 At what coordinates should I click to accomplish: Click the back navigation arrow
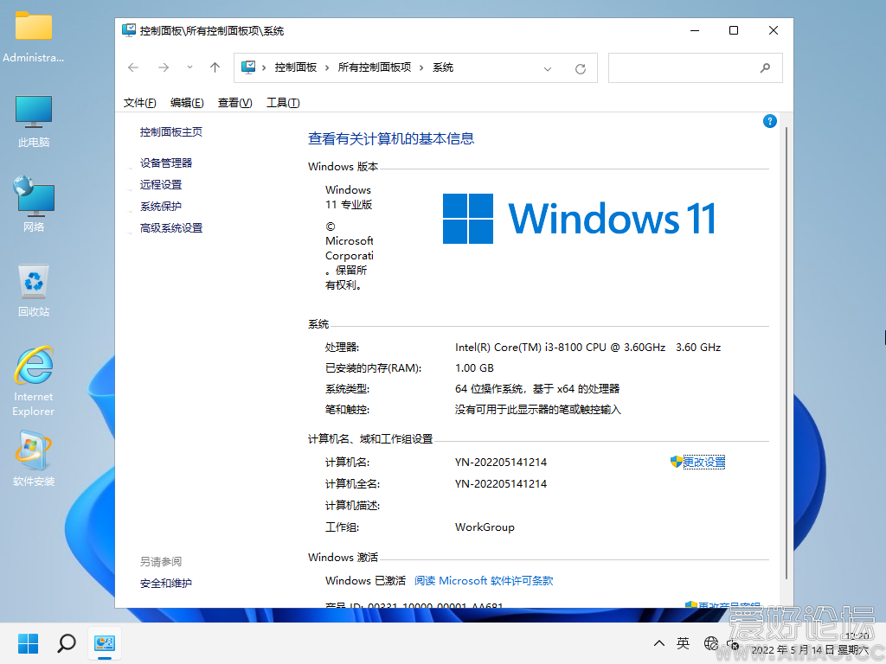click(133, 67)
